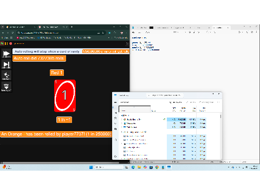Open Notepad settings gear
Viewport: 260px width, 195px height.
pyautogui.click(x=257, y=32)
